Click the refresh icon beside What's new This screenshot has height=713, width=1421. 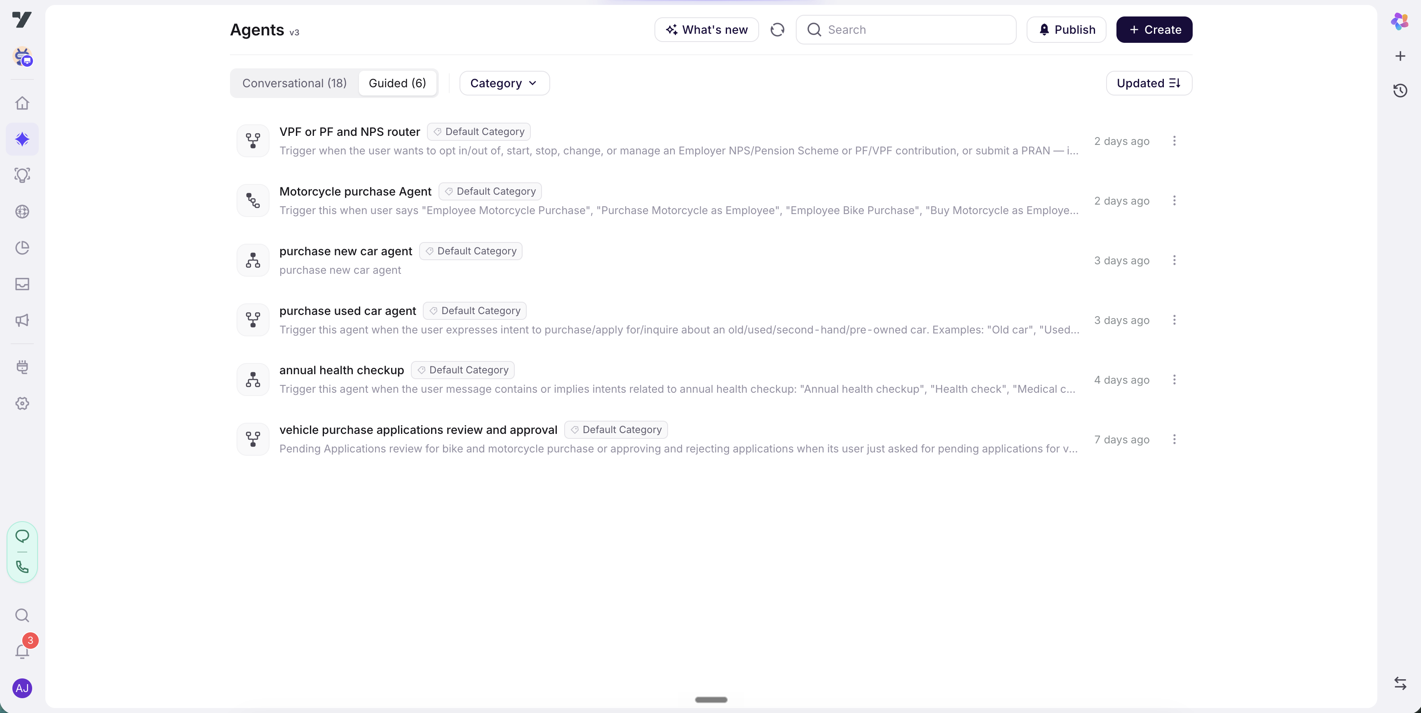(x=777, y=30)
